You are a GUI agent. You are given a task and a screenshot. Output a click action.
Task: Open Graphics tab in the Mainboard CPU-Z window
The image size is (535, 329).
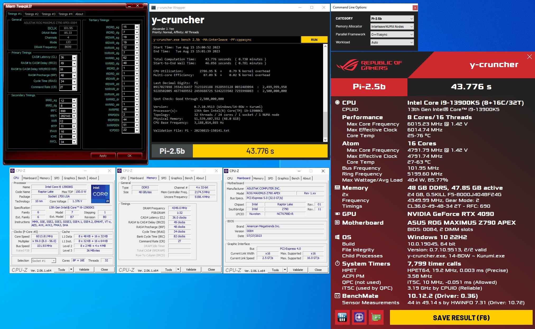click(283, 178)
